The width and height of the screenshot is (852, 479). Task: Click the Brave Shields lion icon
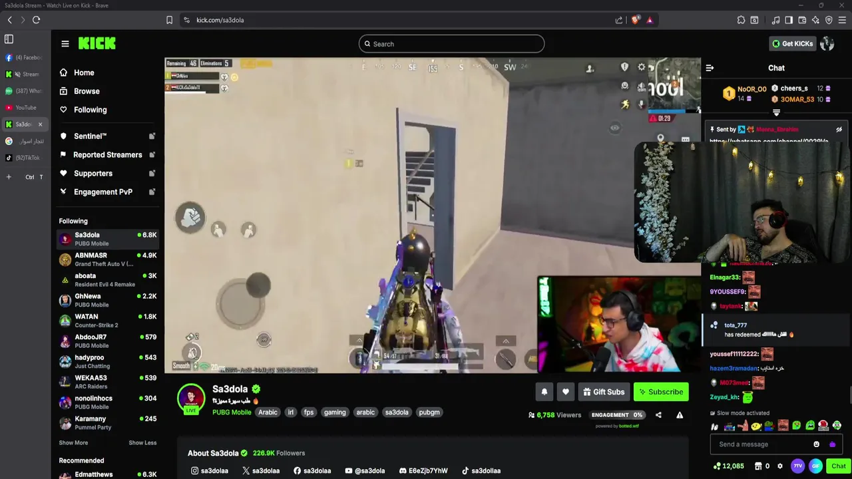pyautogui.click(x=635, y=20)
